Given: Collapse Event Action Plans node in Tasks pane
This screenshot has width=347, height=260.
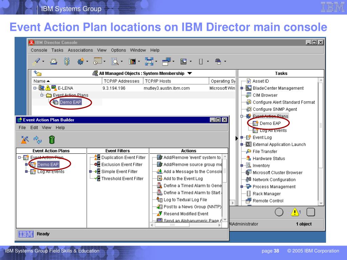Looking at the screenshot, I should pyautogui.click(x=242, y=116).
